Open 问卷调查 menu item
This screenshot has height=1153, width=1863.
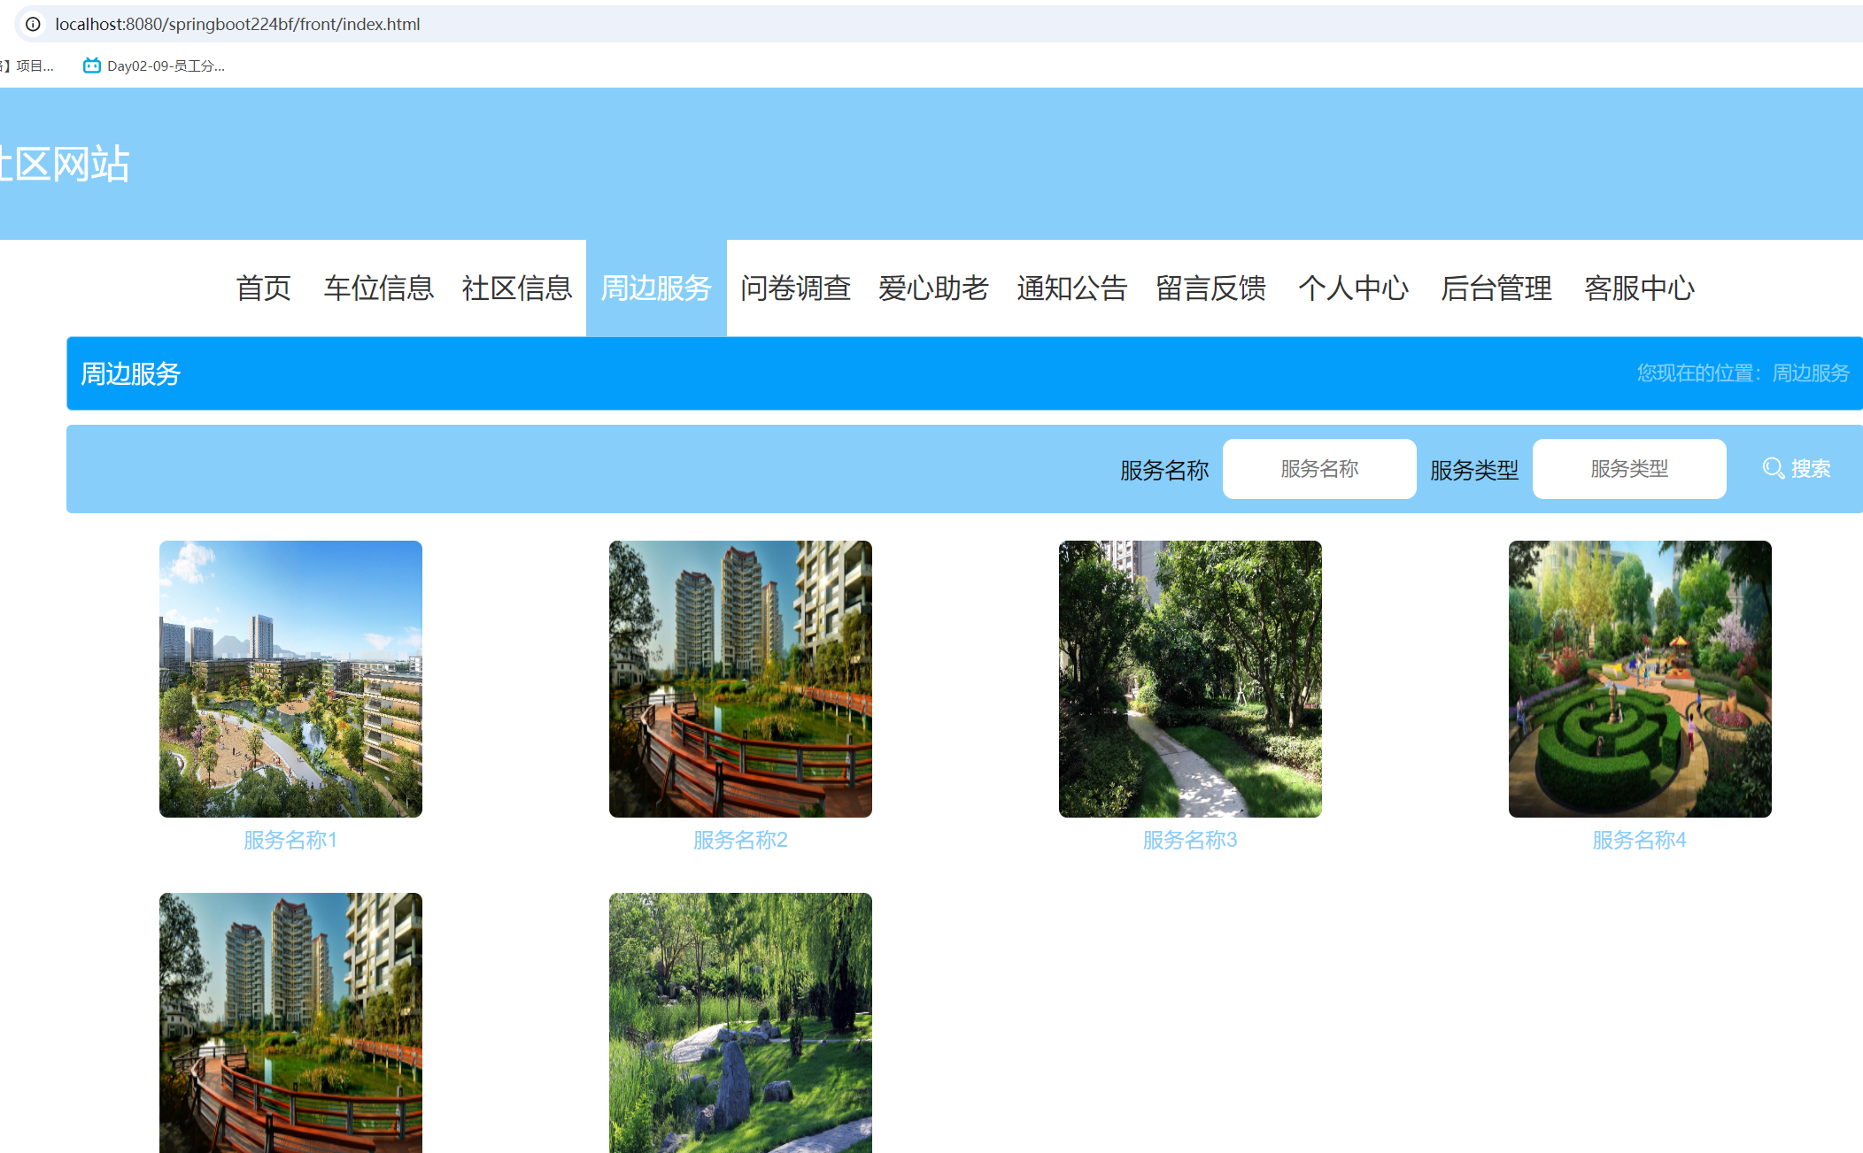tap(795, 288)
